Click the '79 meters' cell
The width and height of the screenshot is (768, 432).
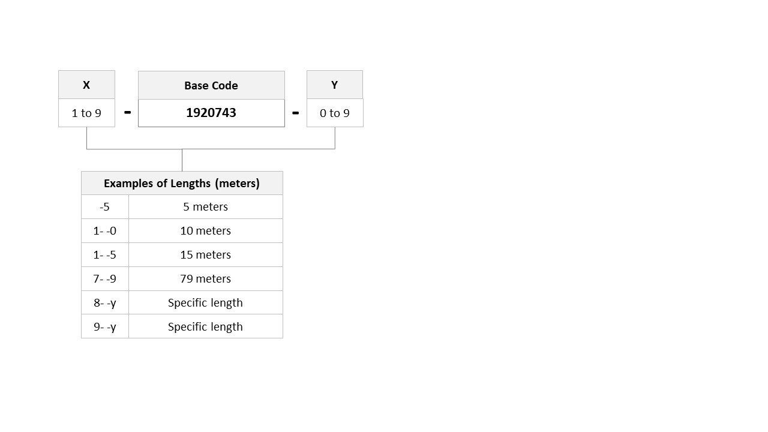206,278
